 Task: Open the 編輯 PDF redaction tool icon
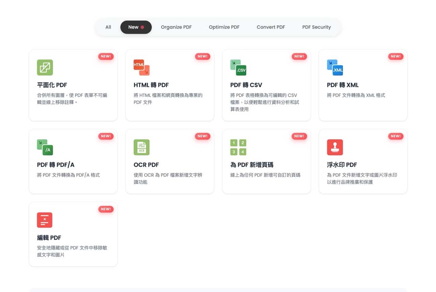point(45,220)
